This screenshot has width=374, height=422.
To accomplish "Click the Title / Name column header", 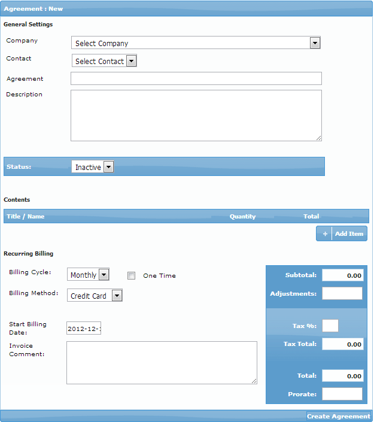I will [x=26, y=217].
